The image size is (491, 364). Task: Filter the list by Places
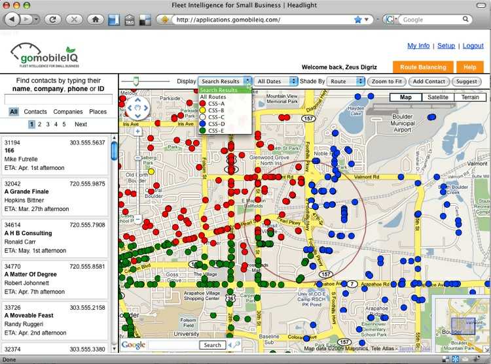98,112
